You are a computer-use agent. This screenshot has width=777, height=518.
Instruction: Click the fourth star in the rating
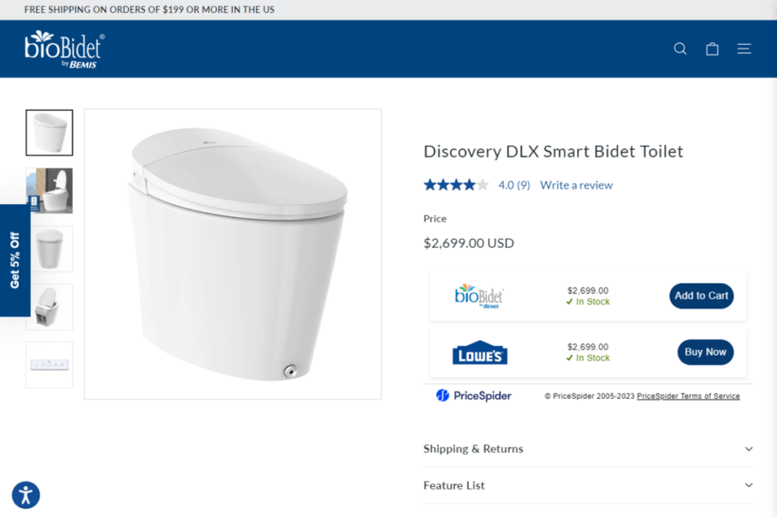470,184
